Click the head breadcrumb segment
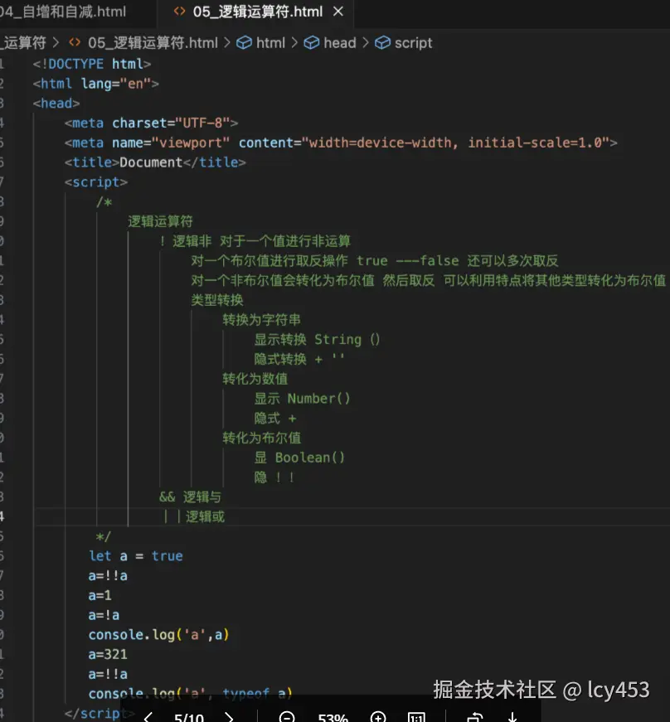The width and height of the screenshot is (670, 722). pos(340,43)
